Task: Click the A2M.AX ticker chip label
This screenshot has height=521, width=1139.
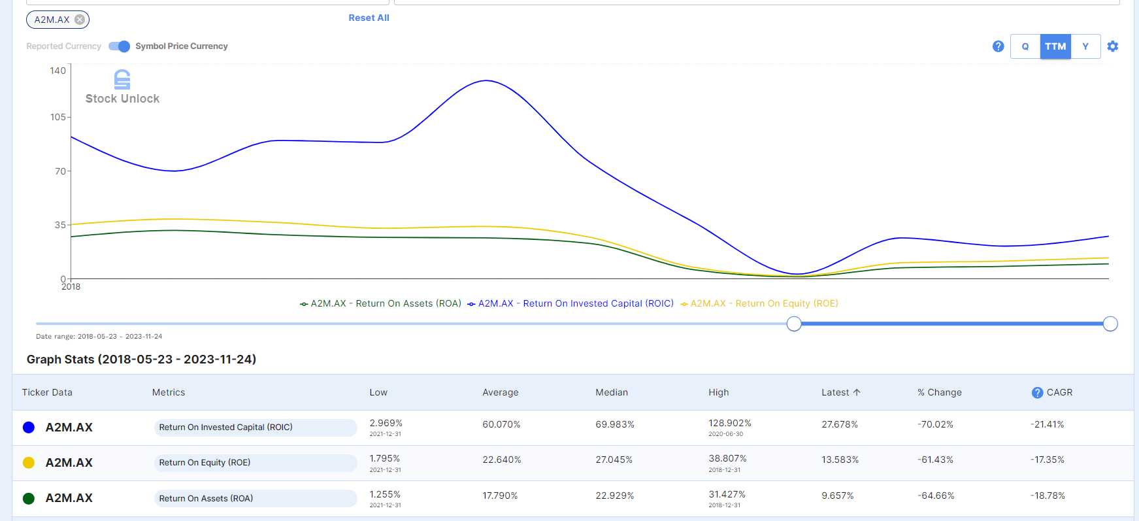Action: 52,20
